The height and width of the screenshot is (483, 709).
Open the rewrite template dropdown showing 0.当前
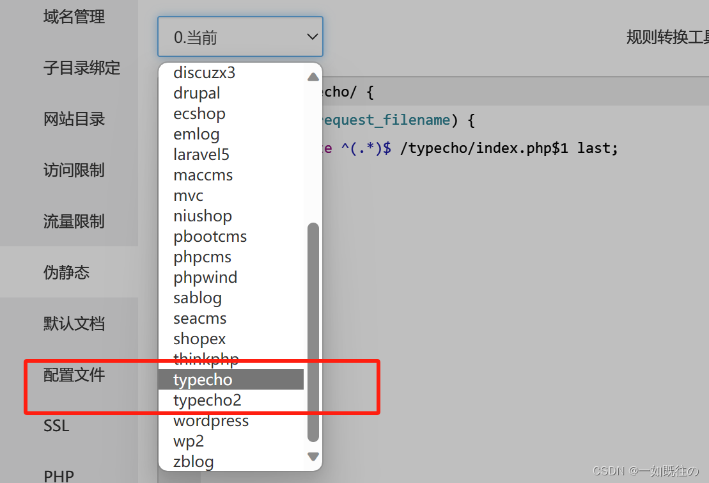pos(240,36)
